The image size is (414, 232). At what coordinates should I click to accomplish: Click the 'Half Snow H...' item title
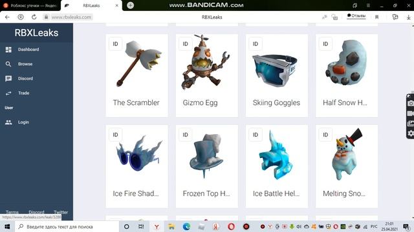pyautogui.click(x=345, y=102)
